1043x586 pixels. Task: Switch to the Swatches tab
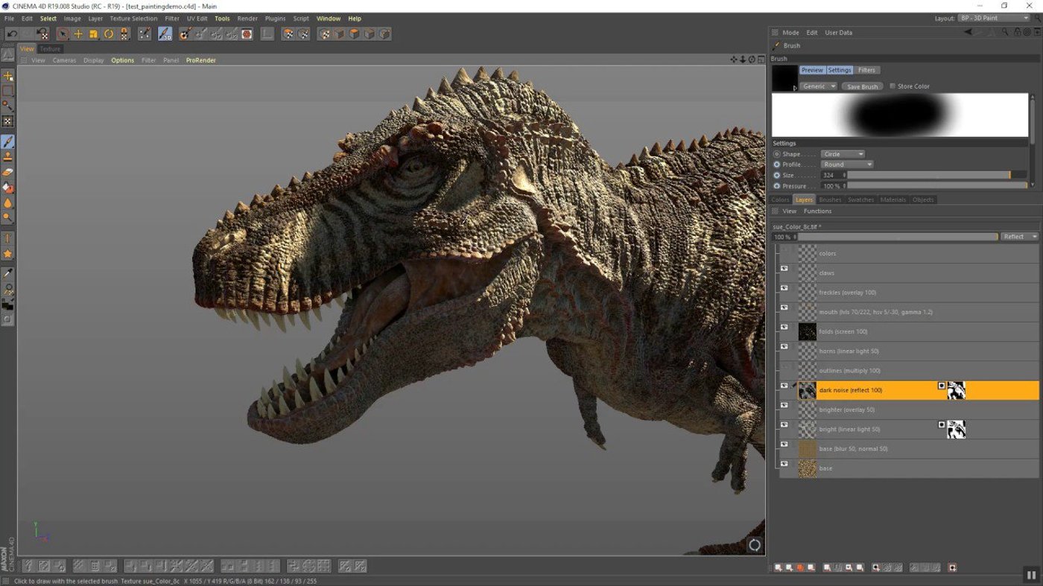click(860, 200)
